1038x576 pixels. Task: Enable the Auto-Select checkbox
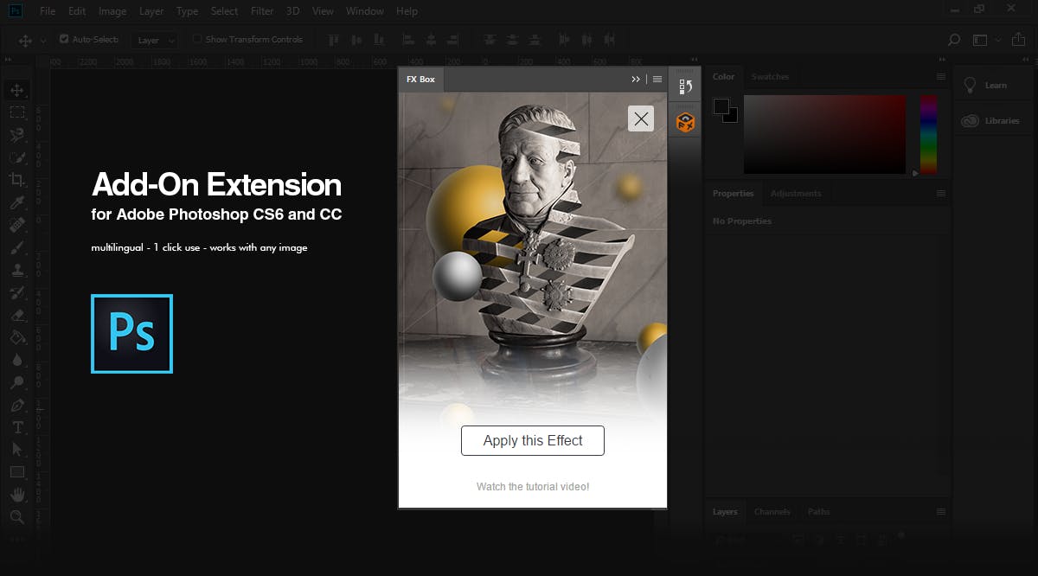[63, 38]
